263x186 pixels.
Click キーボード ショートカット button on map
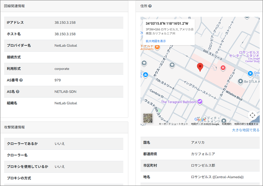pyautogui.click(x=173, y=124)
